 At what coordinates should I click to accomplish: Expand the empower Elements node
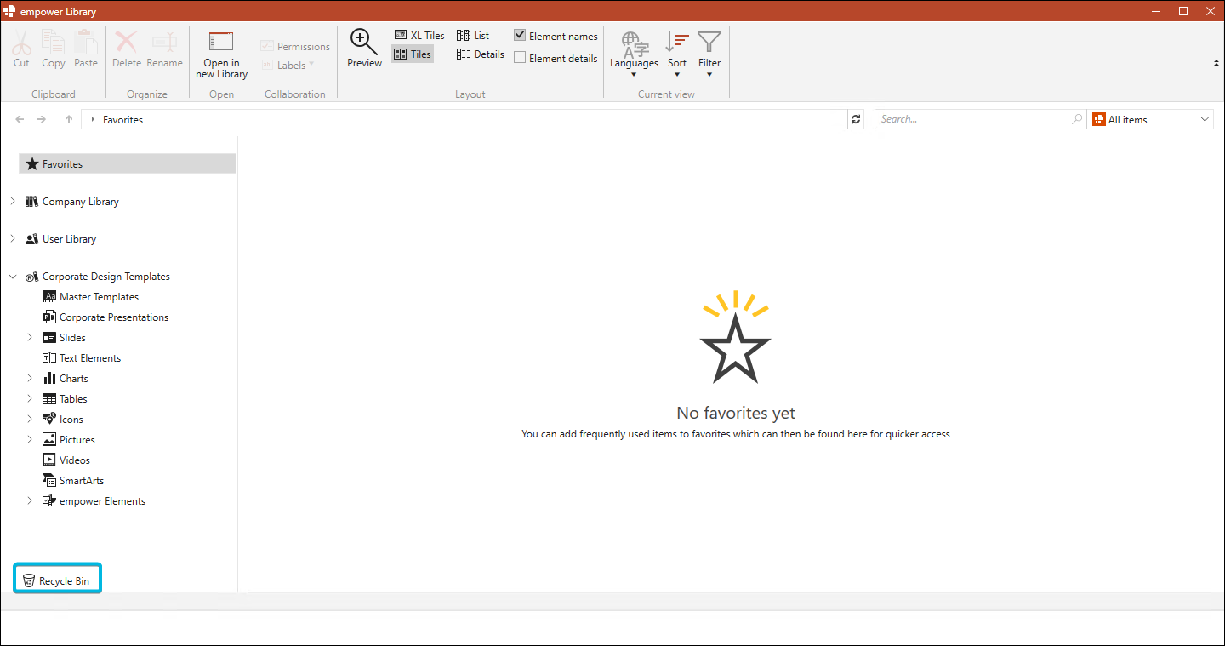[30, 500]
